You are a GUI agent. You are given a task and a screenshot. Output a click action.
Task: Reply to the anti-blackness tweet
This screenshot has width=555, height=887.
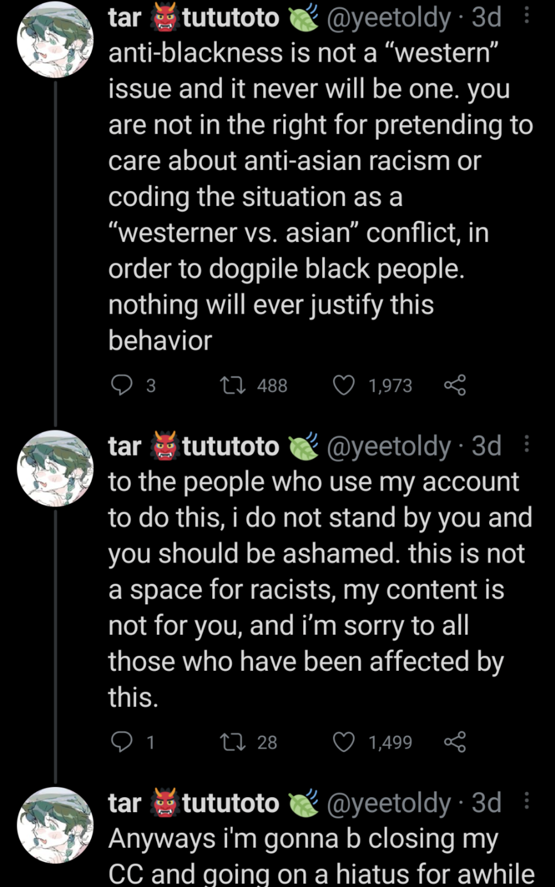(122, 385)
